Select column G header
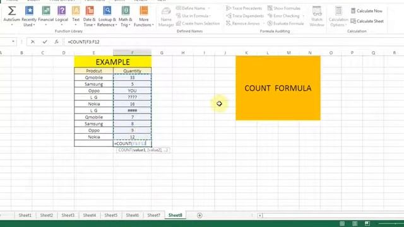 (162, 53)
